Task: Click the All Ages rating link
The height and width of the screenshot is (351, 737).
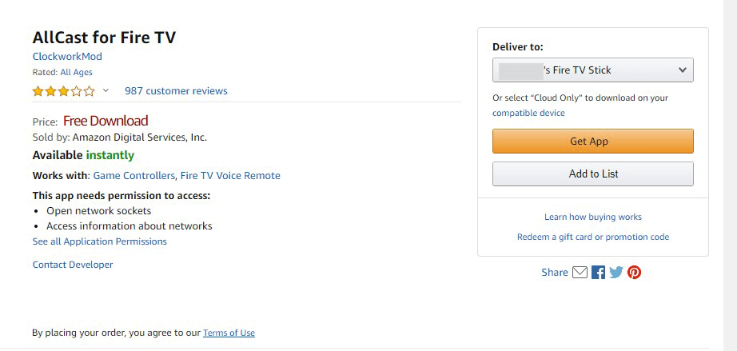Action: pos(76,73)
